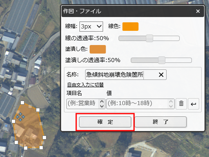Click the 値 field's up stepper arrow
209x157 pixels.
171,101
